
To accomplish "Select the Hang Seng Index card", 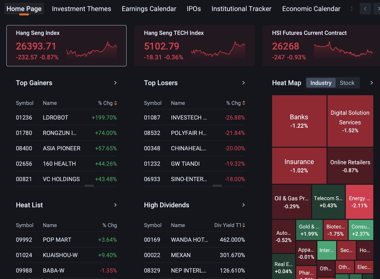I will [x=66, y=46].
